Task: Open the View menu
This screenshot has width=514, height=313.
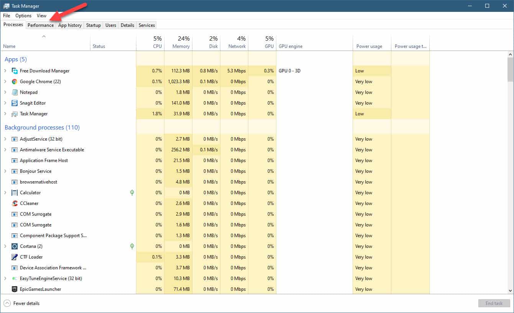Action: (x=41, y=16)
